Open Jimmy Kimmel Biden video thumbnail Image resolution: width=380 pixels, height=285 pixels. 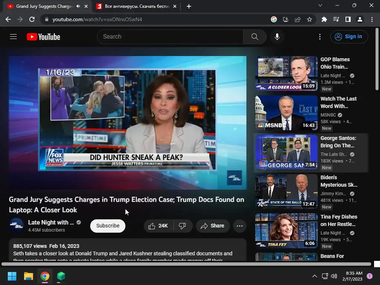point(286,191)
